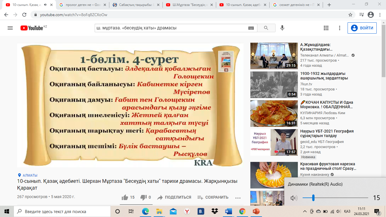
Task: Open Cortana circle on the taskbar
Action: [118, 211]
